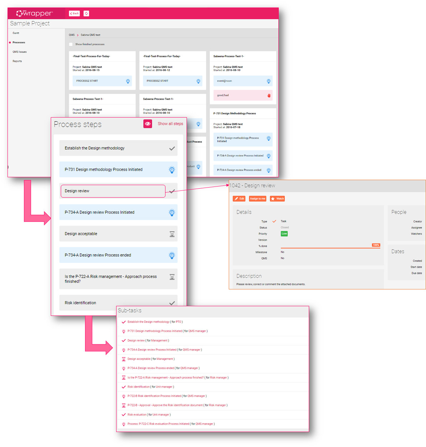Click lightbulb icon on P-734-A Design review Process ended step
426x447 pixels.
172,255
